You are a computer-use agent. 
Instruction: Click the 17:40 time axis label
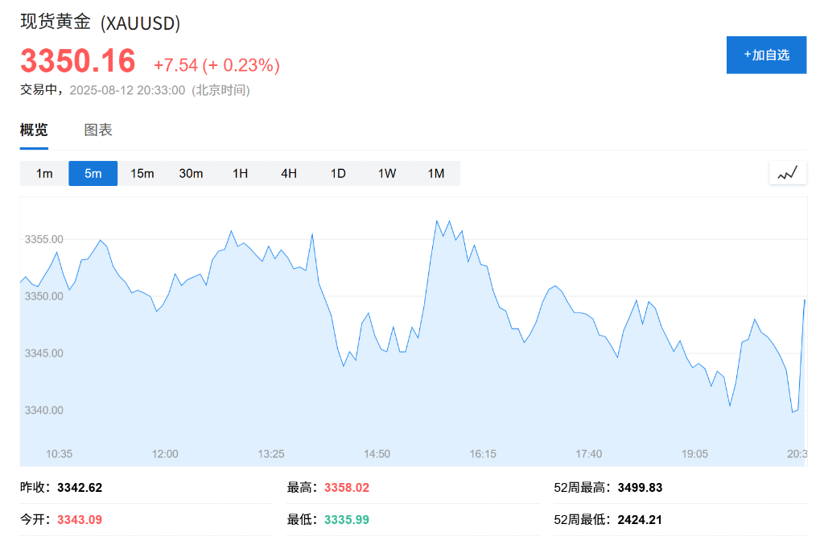589,454
